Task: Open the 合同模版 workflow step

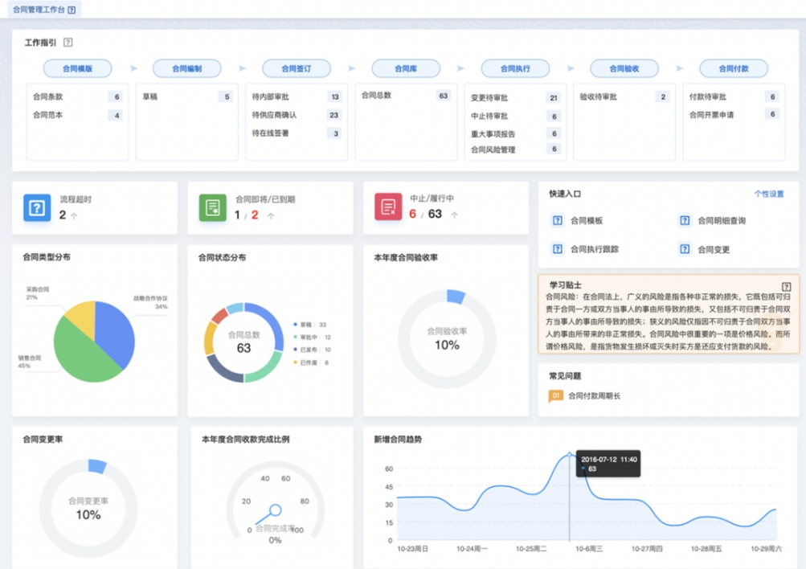Action: (78, 68)
